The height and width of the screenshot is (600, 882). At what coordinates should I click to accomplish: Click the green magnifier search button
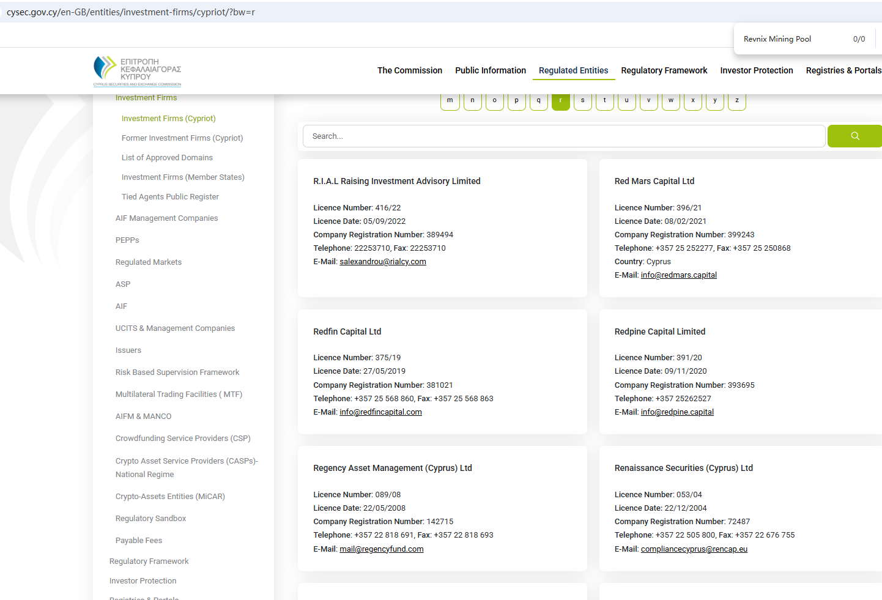[854, 136]
